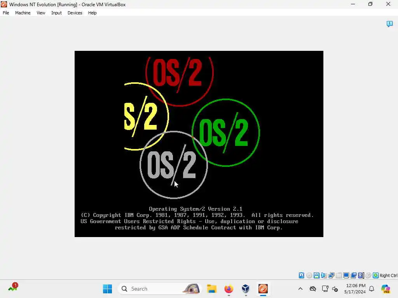This screenshot has width=398, height=298.
Task: Click the virtualization features V icon
Action: [x=361, y=275]
